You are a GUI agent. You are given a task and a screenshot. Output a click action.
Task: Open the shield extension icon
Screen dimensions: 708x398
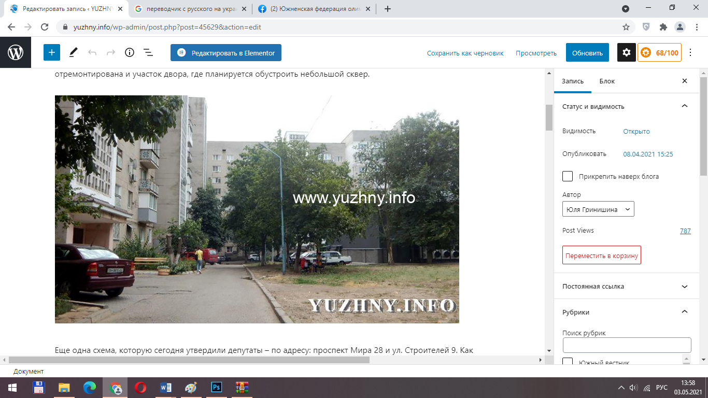[646, 26]
